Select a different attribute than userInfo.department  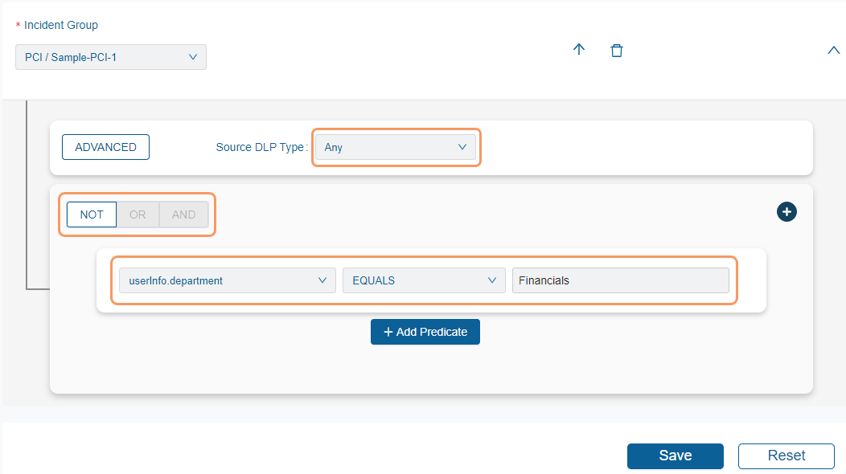point(228,280)
